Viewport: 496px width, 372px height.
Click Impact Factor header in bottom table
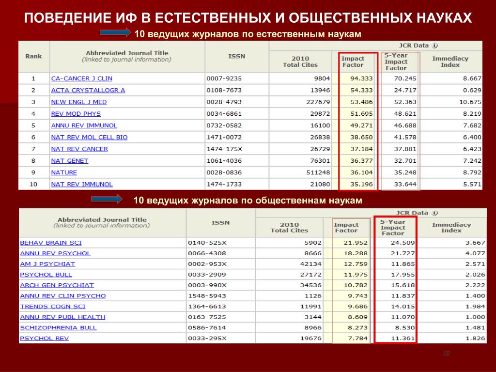click(x=346, y=228)
